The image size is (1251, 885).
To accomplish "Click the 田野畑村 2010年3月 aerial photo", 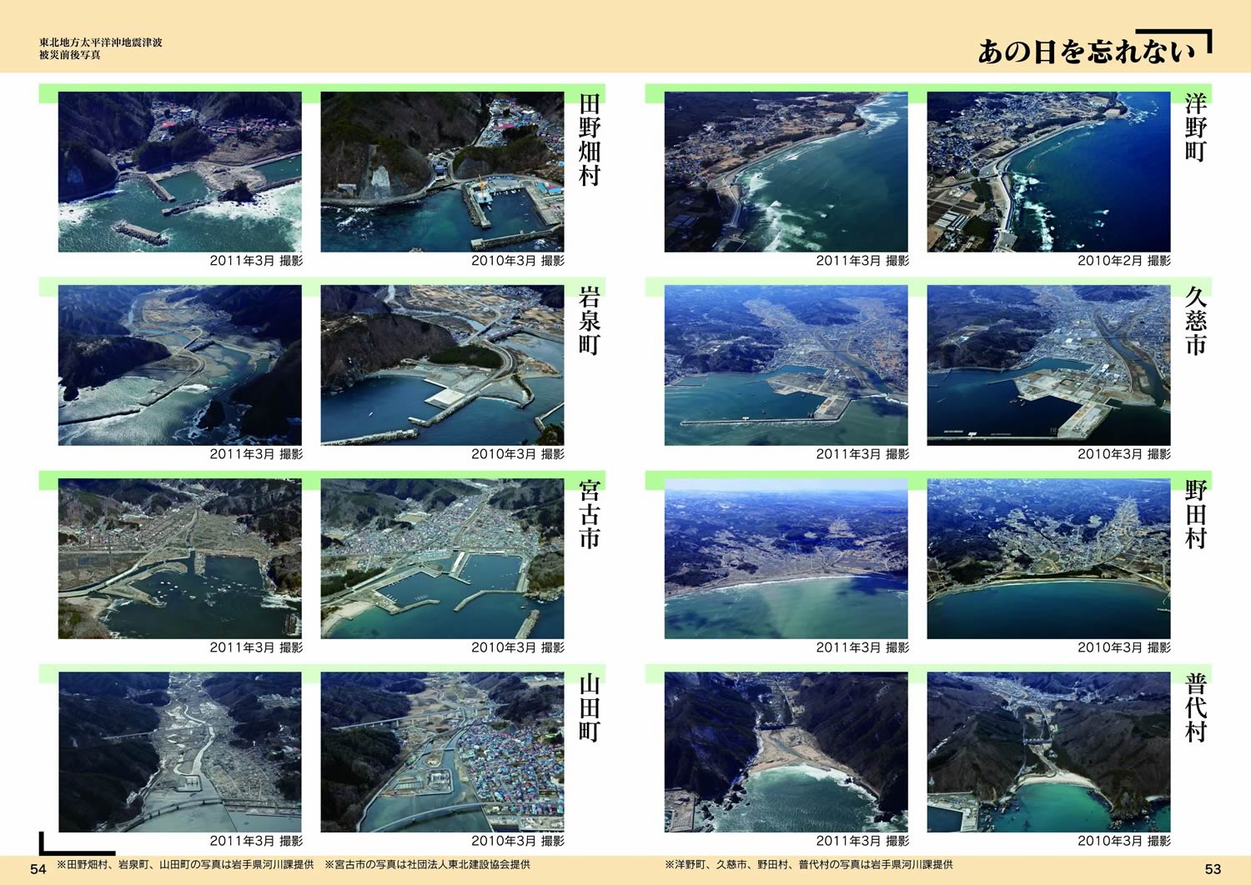I will pos(443,172).
